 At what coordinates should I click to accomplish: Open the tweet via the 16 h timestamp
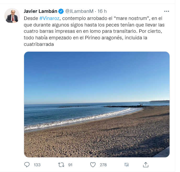click(102, 11)
